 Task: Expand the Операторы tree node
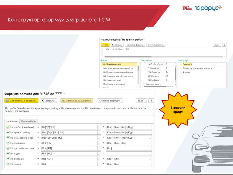[181, 64]
